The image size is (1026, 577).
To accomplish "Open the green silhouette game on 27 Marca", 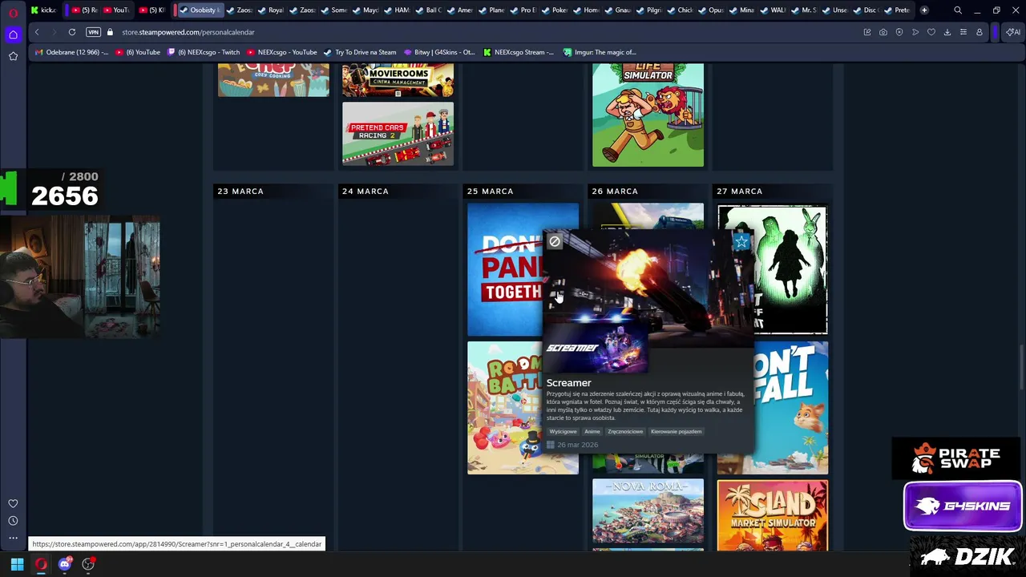I will point(792,269).
